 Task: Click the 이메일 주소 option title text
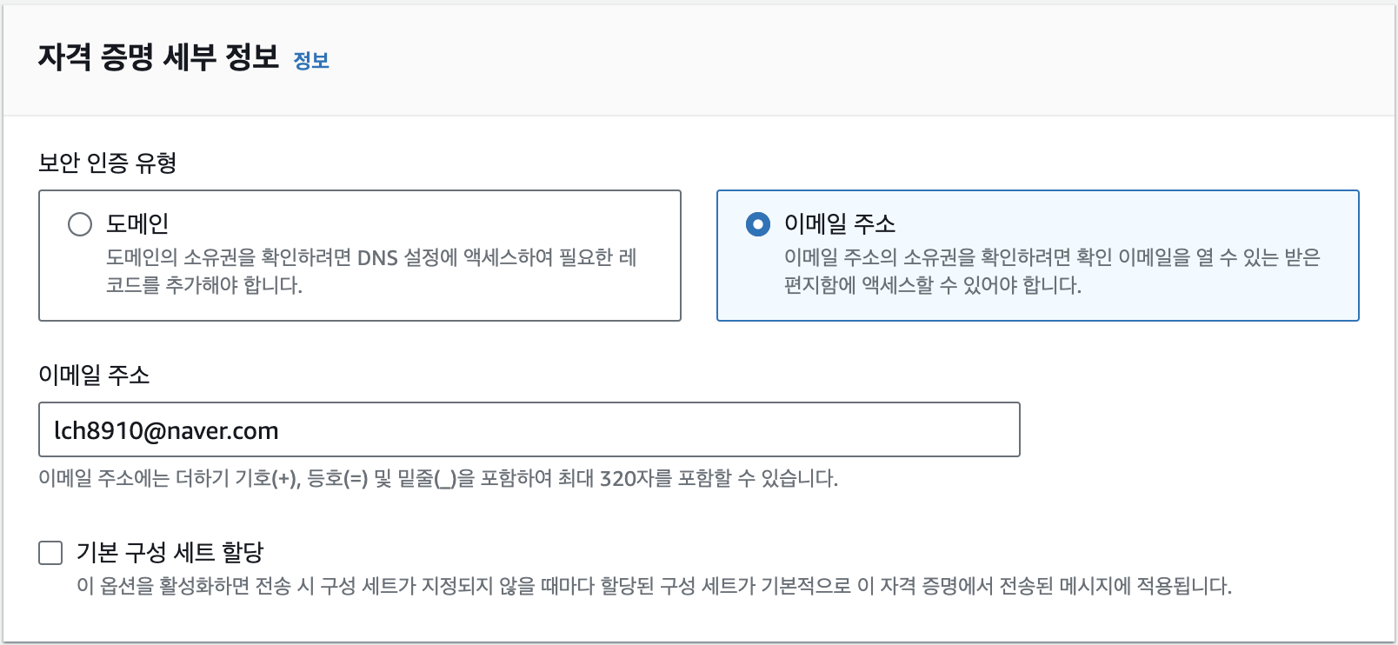[x=839, y=224]
